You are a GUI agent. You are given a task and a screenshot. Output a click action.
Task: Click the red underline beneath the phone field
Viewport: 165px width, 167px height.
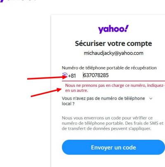[113, 81]
